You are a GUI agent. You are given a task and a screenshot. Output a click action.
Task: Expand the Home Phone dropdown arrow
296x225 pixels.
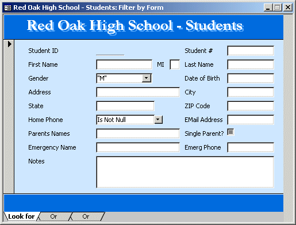pyautogui.click(x=158, y=120)
